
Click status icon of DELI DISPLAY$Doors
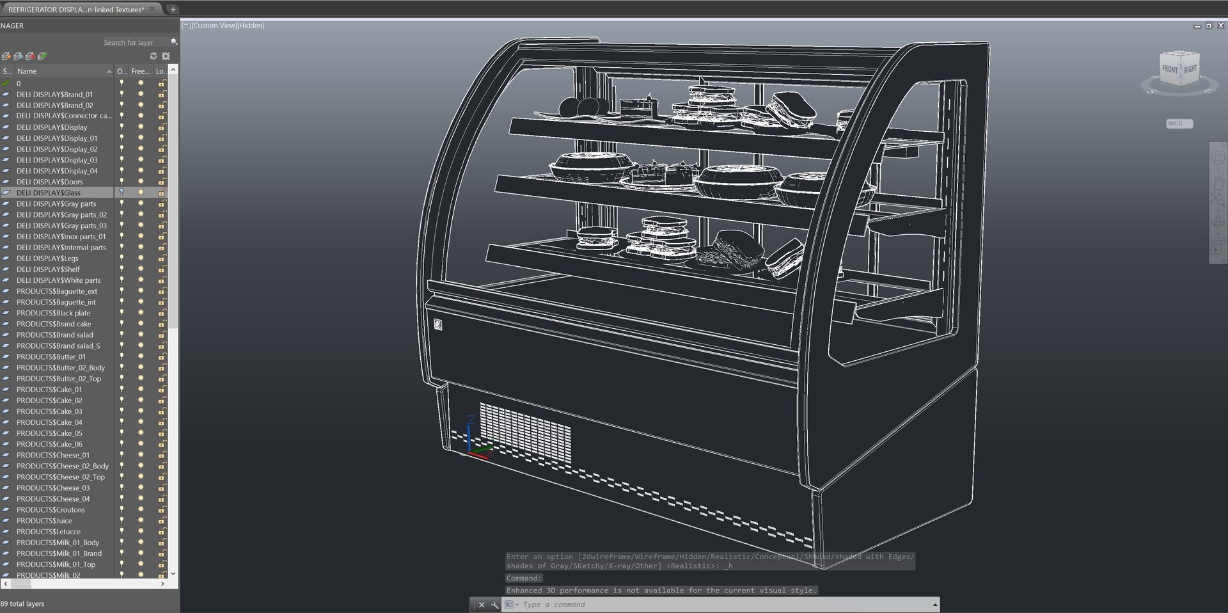pos(6,182)
